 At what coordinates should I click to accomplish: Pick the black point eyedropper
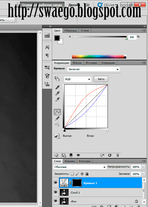click(x=57, y=87)
